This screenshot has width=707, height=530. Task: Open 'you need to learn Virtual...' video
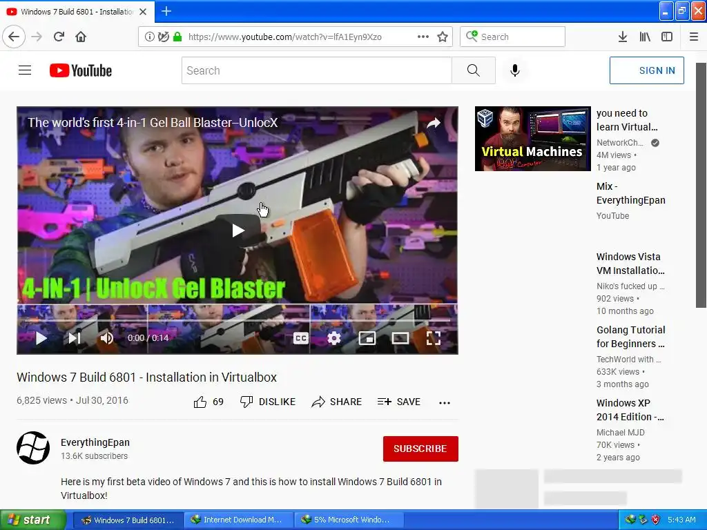[627, 120]
